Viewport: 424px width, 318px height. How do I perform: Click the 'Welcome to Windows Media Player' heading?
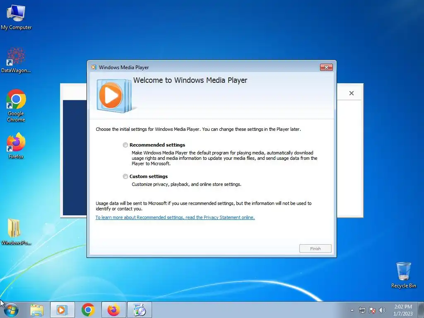190,80
